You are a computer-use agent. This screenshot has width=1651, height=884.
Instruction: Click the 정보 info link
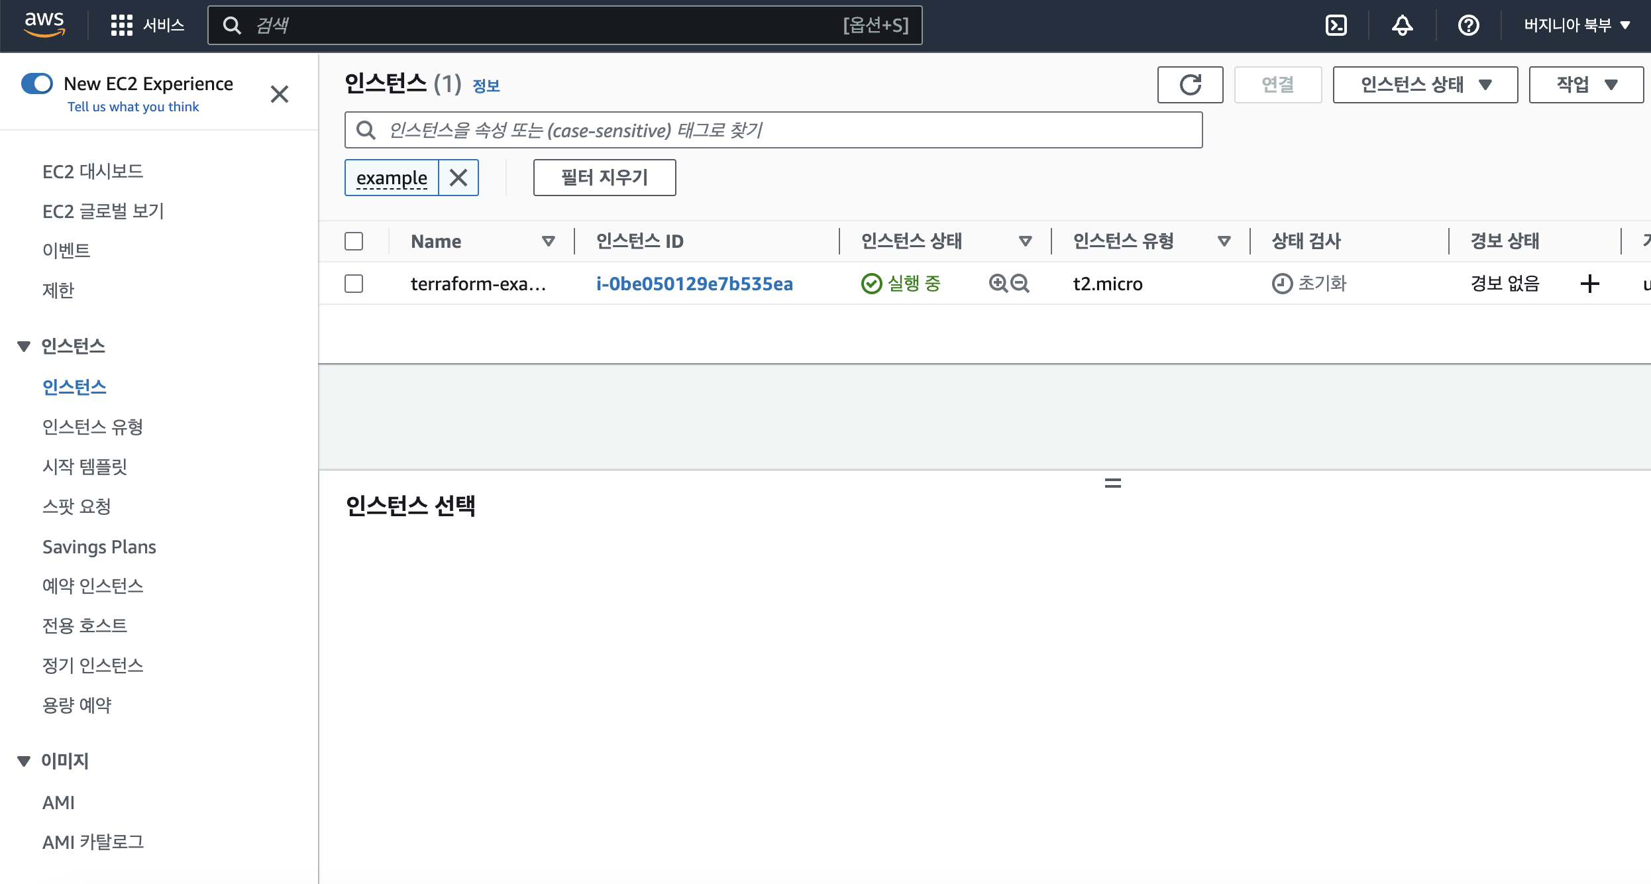click(x=486, y=85)
